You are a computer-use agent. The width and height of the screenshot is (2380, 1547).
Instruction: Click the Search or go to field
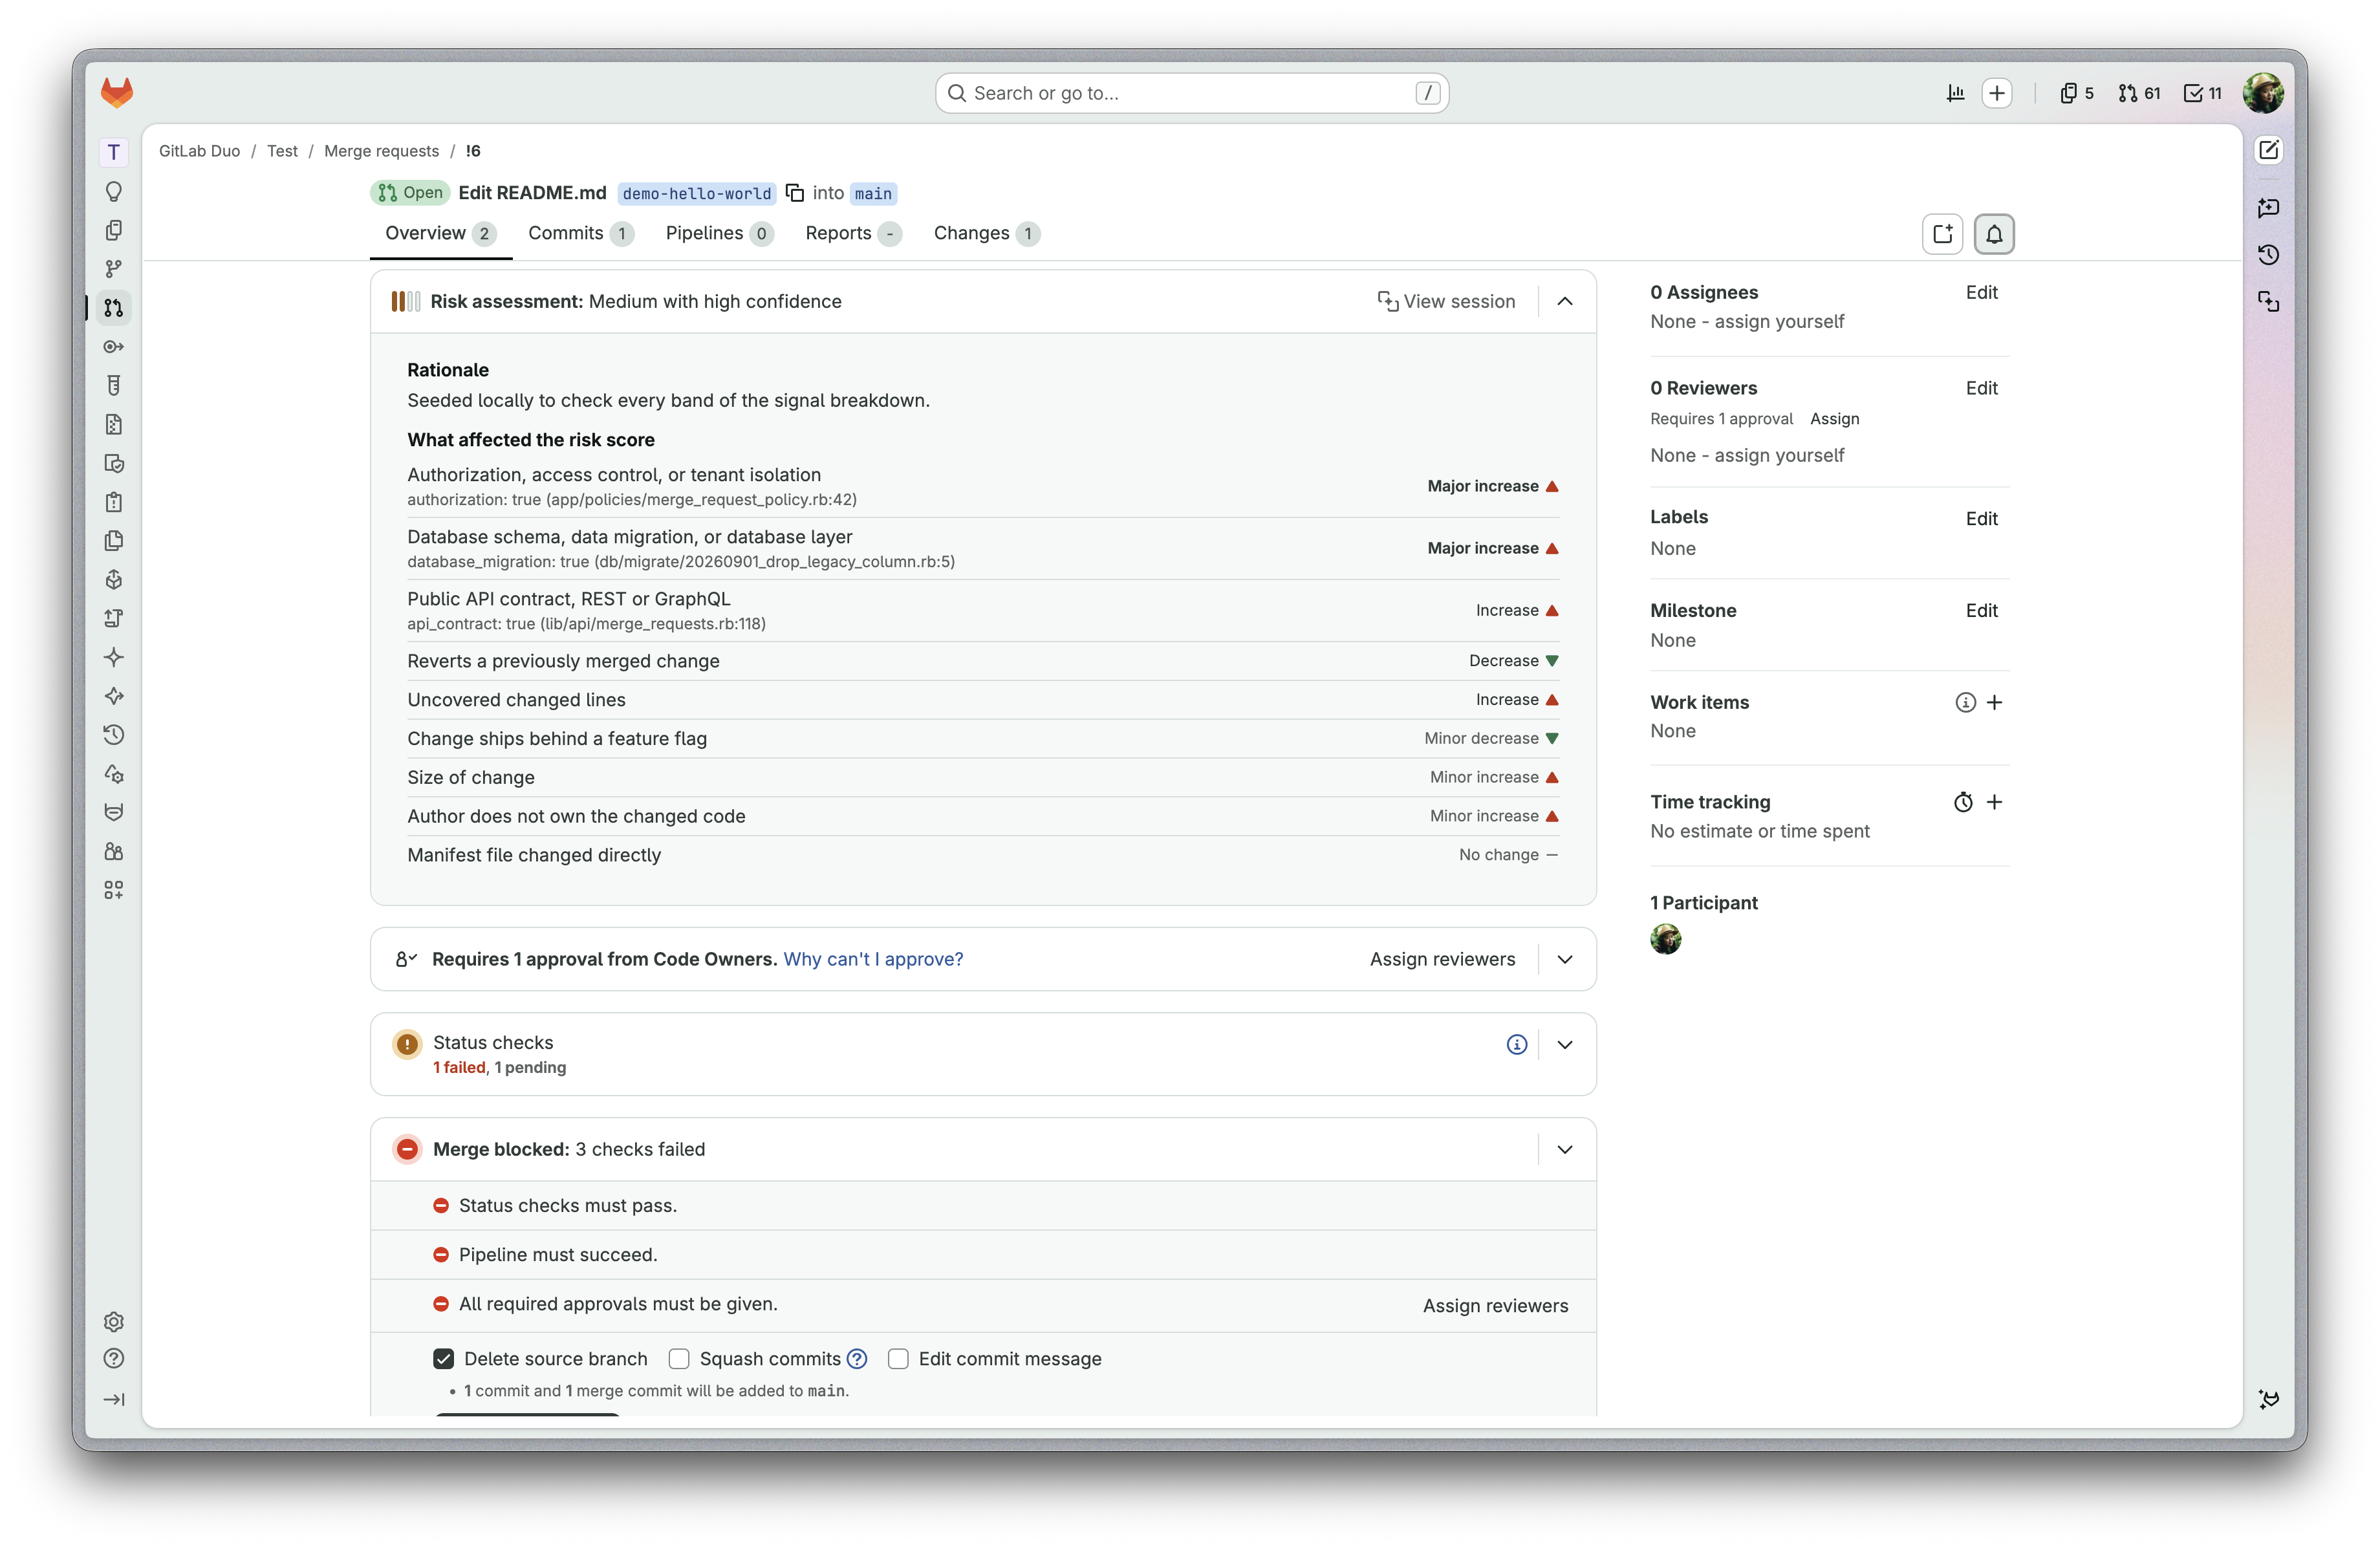[1191, 93]
